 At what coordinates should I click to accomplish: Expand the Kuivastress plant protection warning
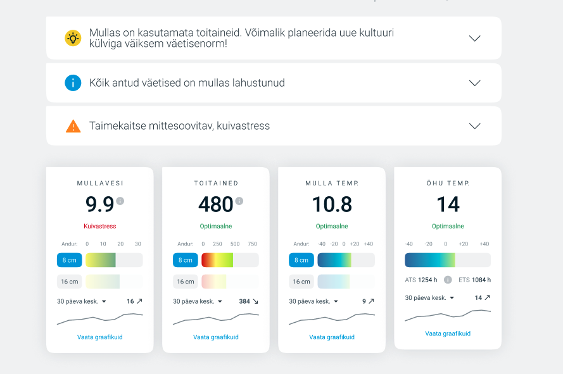474,126
